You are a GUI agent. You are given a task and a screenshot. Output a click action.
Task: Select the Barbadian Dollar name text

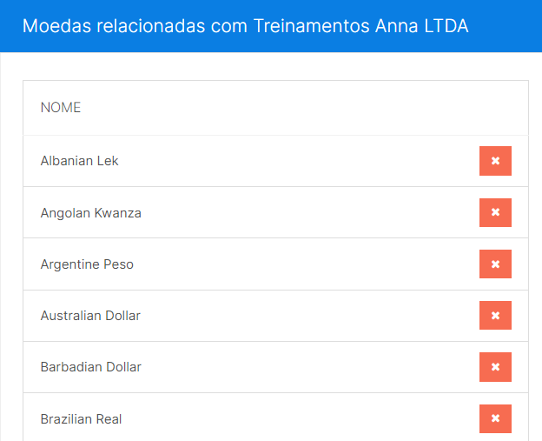(x=90, y=367)
